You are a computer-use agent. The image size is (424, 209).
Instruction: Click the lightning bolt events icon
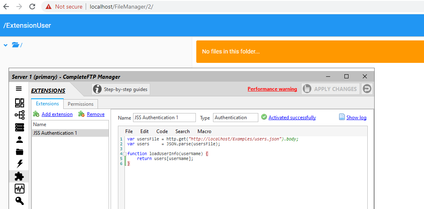click(x=20, y=164)
